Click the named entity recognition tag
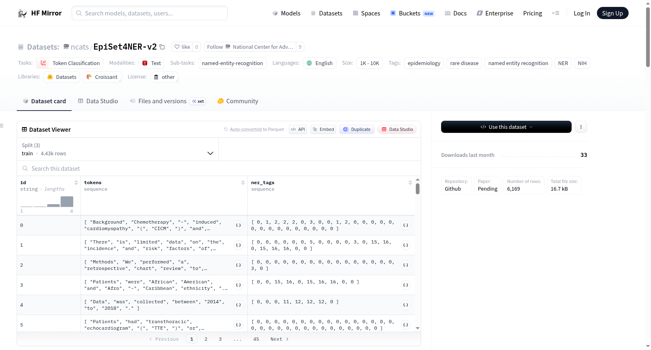Image resolution: width=651 pixels, height=350 pixels. 518,63
